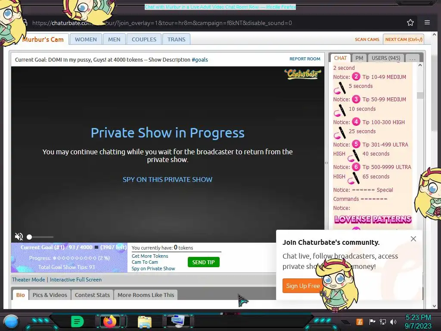The height and width of the screenshot is (331, 441).
Task: Click the Firefox taskbar icon
Action: pos(110,322)
